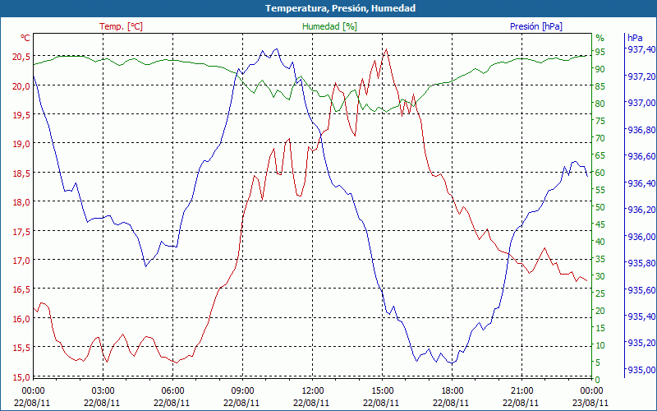Click the 935,40 value on the pressure axis
The height and width of the screenshot is (411, 657).
coord(641,316)
